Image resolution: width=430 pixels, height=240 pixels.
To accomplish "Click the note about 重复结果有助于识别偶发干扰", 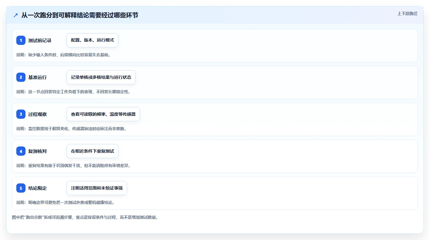I will pyautogui.click(x=73, y=166).
